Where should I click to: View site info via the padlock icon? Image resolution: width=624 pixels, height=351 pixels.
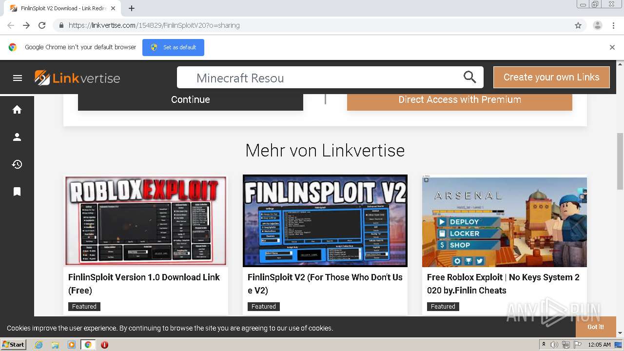(x=61, y=25)
